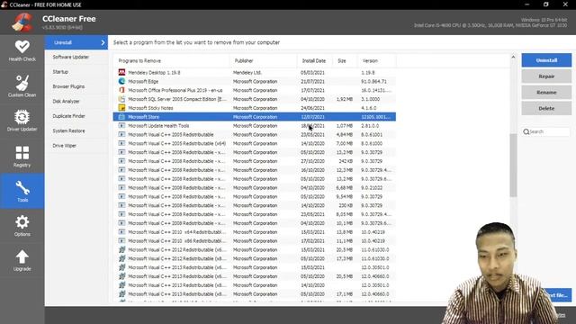Open the Custom Clean section
This screenshot has height=324, width=576.
[22, 86]
